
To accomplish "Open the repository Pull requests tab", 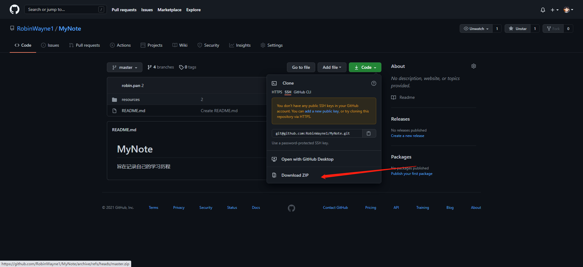I will pos(84,45).
